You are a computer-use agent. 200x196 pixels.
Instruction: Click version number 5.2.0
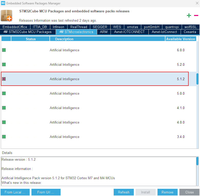tap(181, 64)
